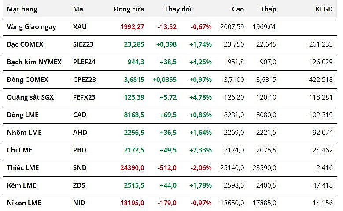Viewport: 343px width, 211px height.
Task: Select the Cao column header
Action: click(238, 9)
